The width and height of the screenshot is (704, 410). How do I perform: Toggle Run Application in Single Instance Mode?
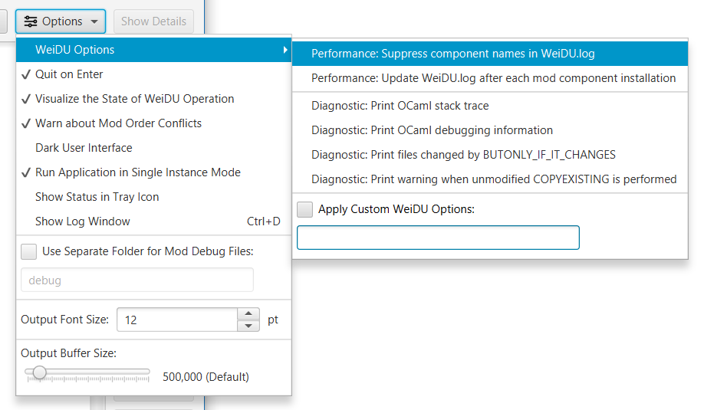(x=137, y=172)
